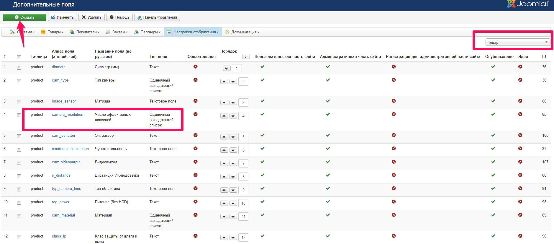This screenshot has width=554, height=244.
Task: Open the Товар filter dropdown
Action: pyautogui.click(x=518, y=42)
